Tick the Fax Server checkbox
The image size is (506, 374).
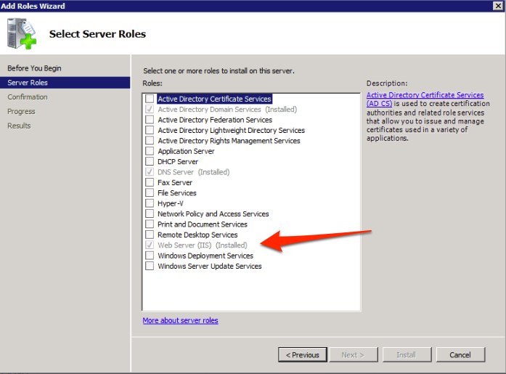pos(150,182)
